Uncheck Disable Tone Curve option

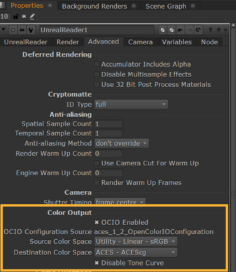pos(97,263)
